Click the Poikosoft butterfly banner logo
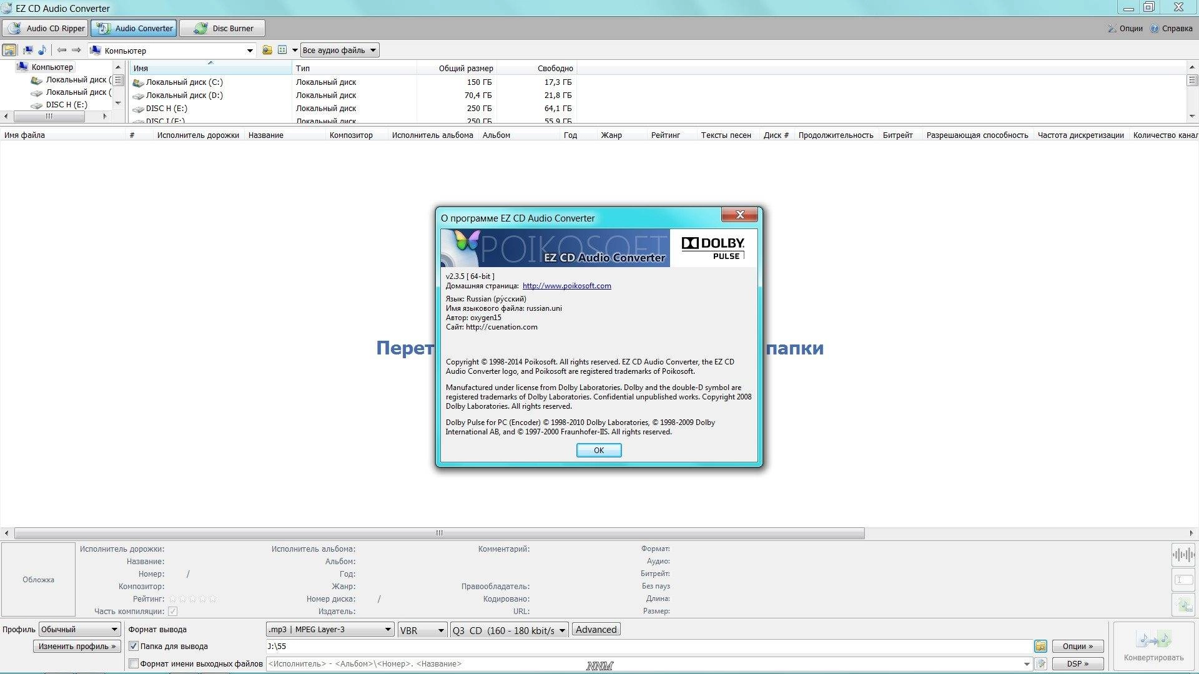1199x674 pixels. [555, 248]
